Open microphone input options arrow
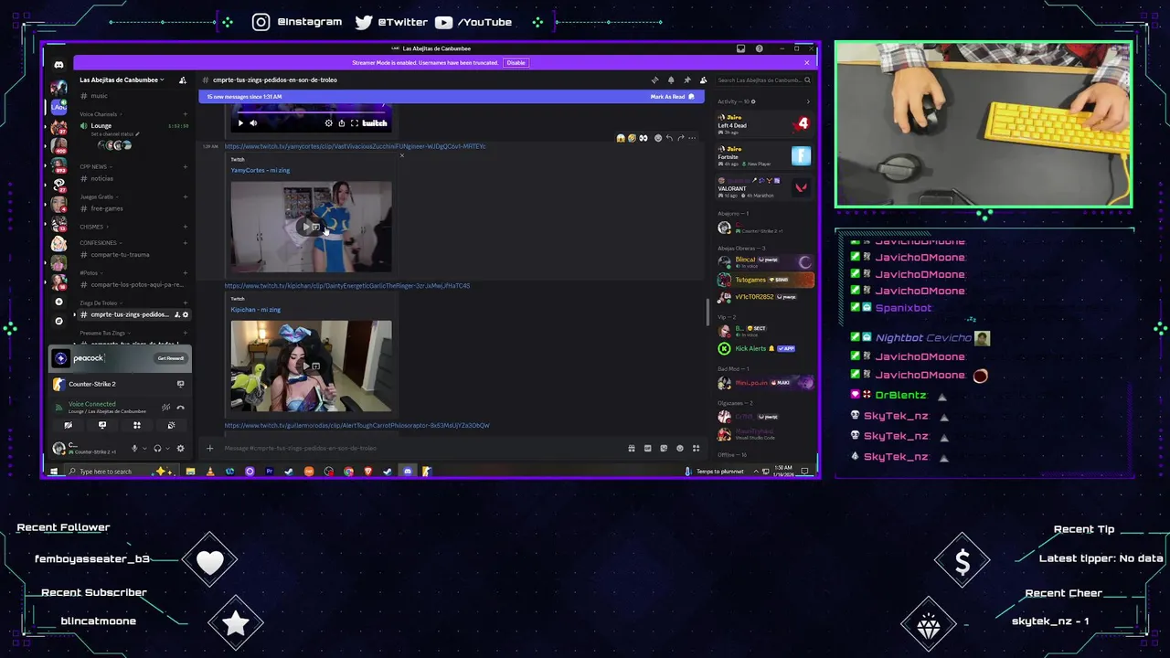The image size is (1170, 658). point(144,448)
